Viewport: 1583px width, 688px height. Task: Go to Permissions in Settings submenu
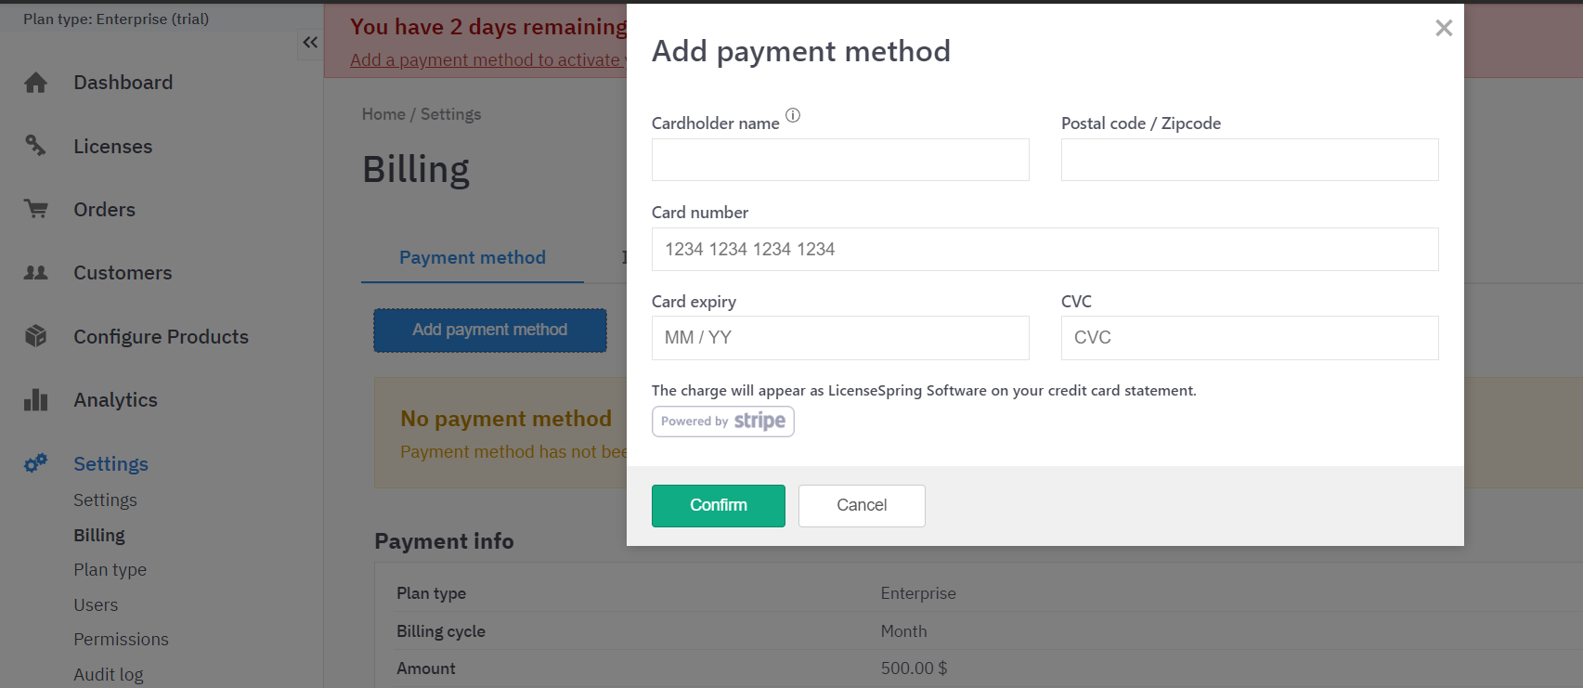pyautogui.click(x=121, y=640)
